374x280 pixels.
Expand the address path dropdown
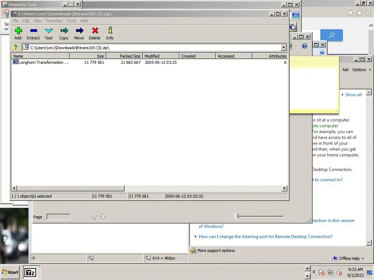point(283,47)
